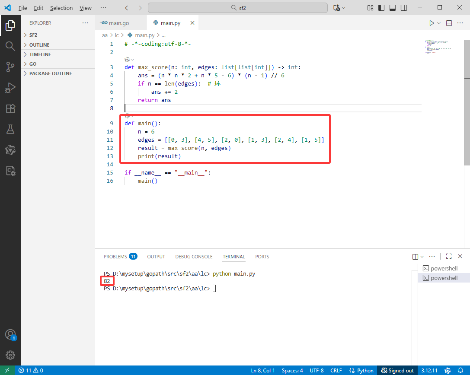Click Python interpreter version 3.12.11
The width and height of the screenshot is (470, 375).
tap(429, 371)
